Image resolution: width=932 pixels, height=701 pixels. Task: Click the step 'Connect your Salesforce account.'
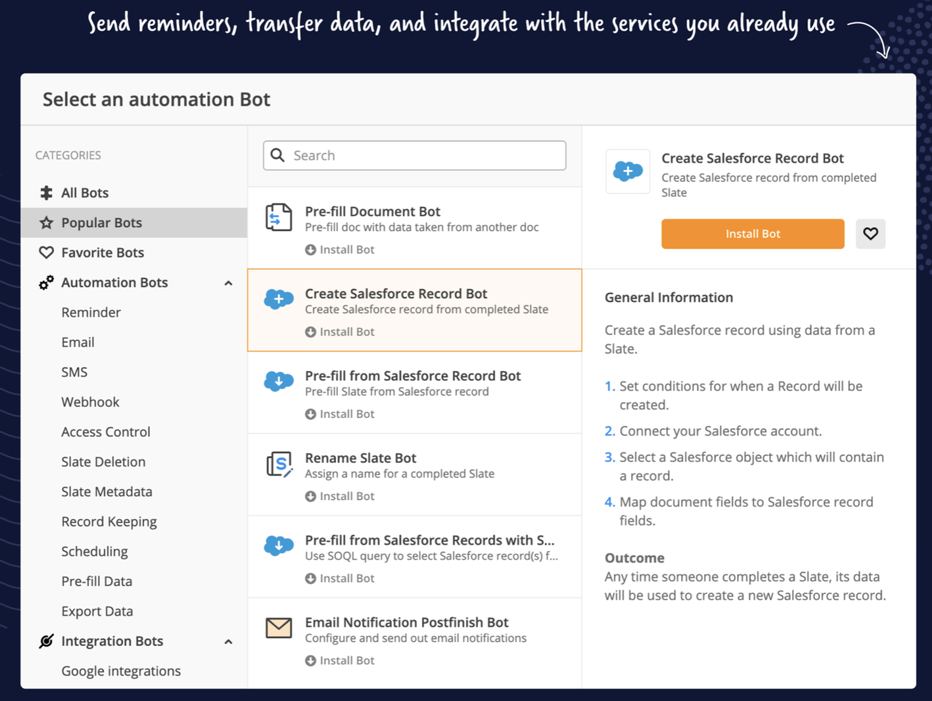(x=721, y=431)
